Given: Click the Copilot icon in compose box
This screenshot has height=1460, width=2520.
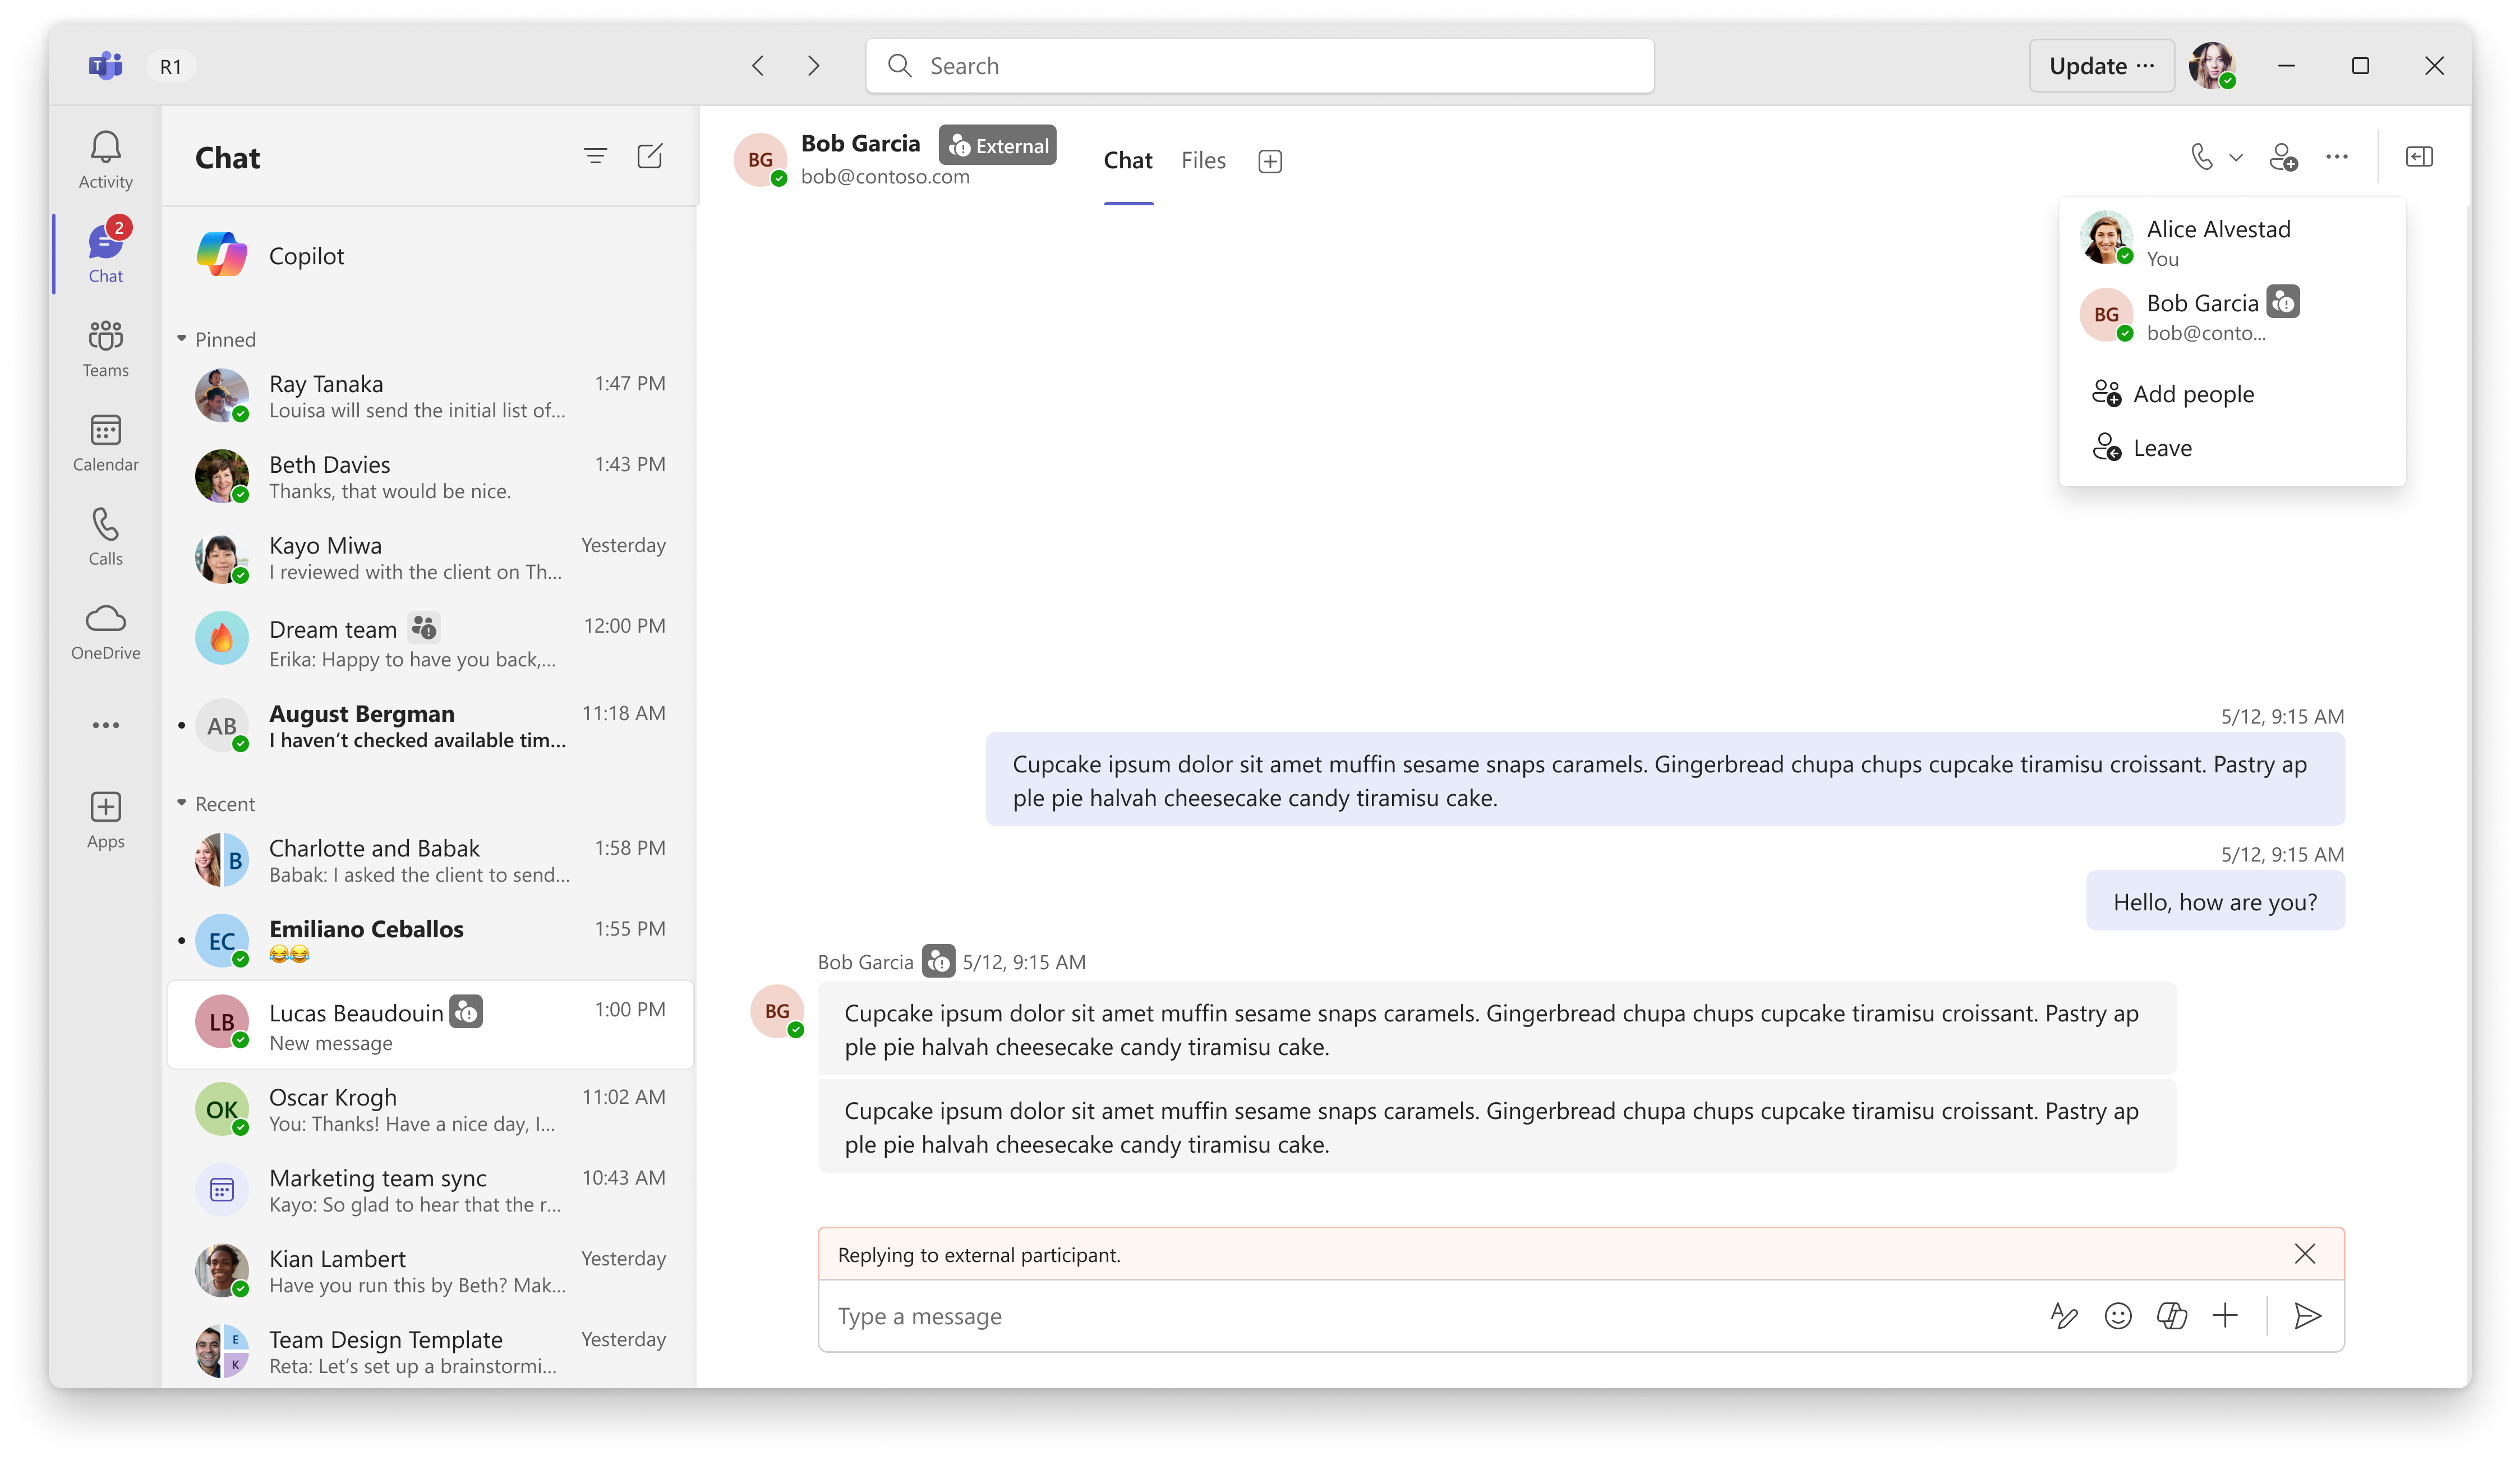Looking at the screenshot, I should point(2171,1315).
